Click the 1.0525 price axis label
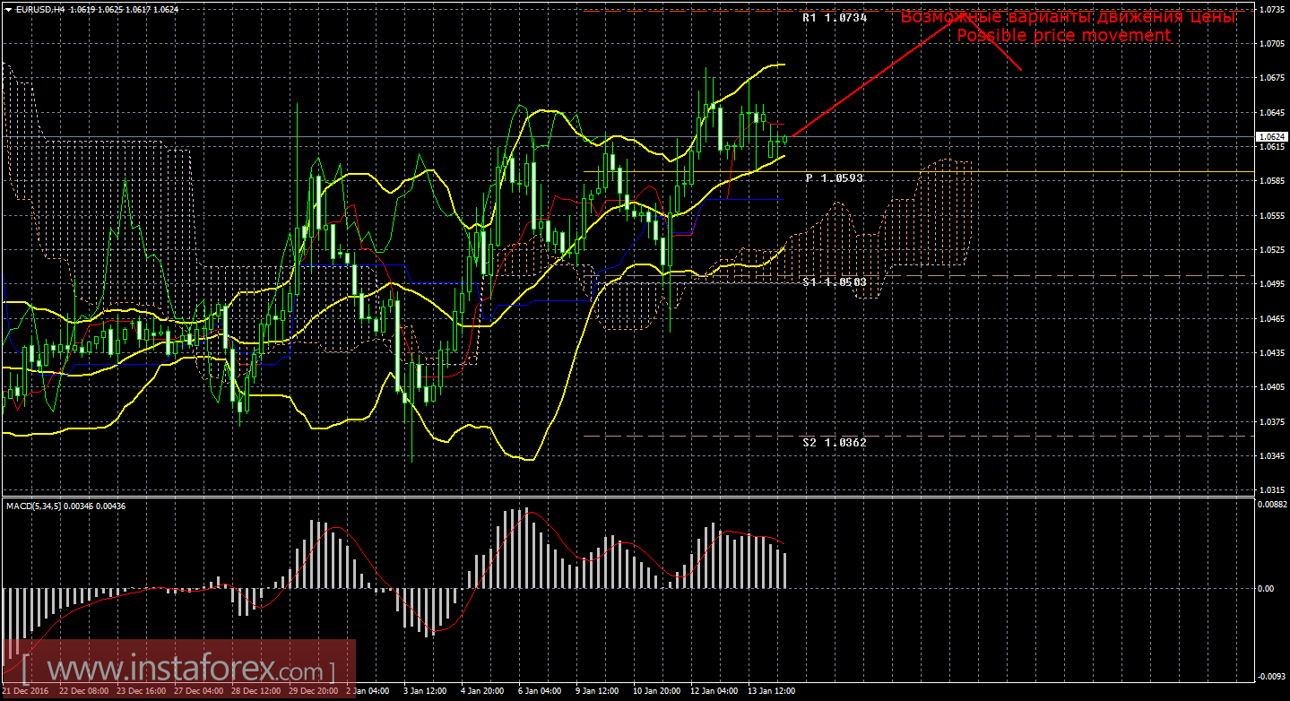Screen dimensions: 1290x701 coord(1272,249)
